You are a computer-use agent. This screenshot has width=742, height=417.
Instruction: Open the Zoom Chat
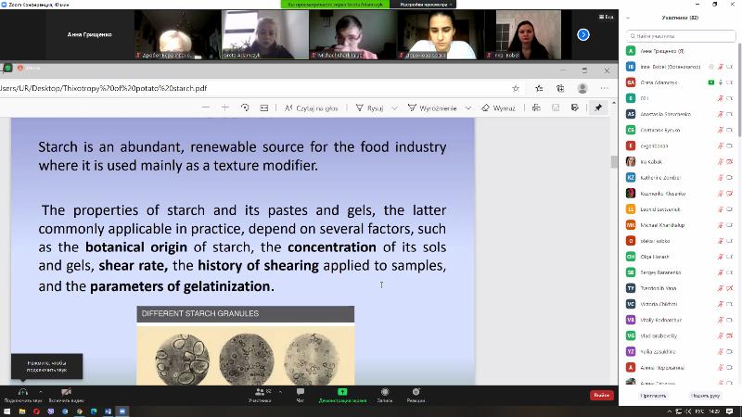pos(300,396)
